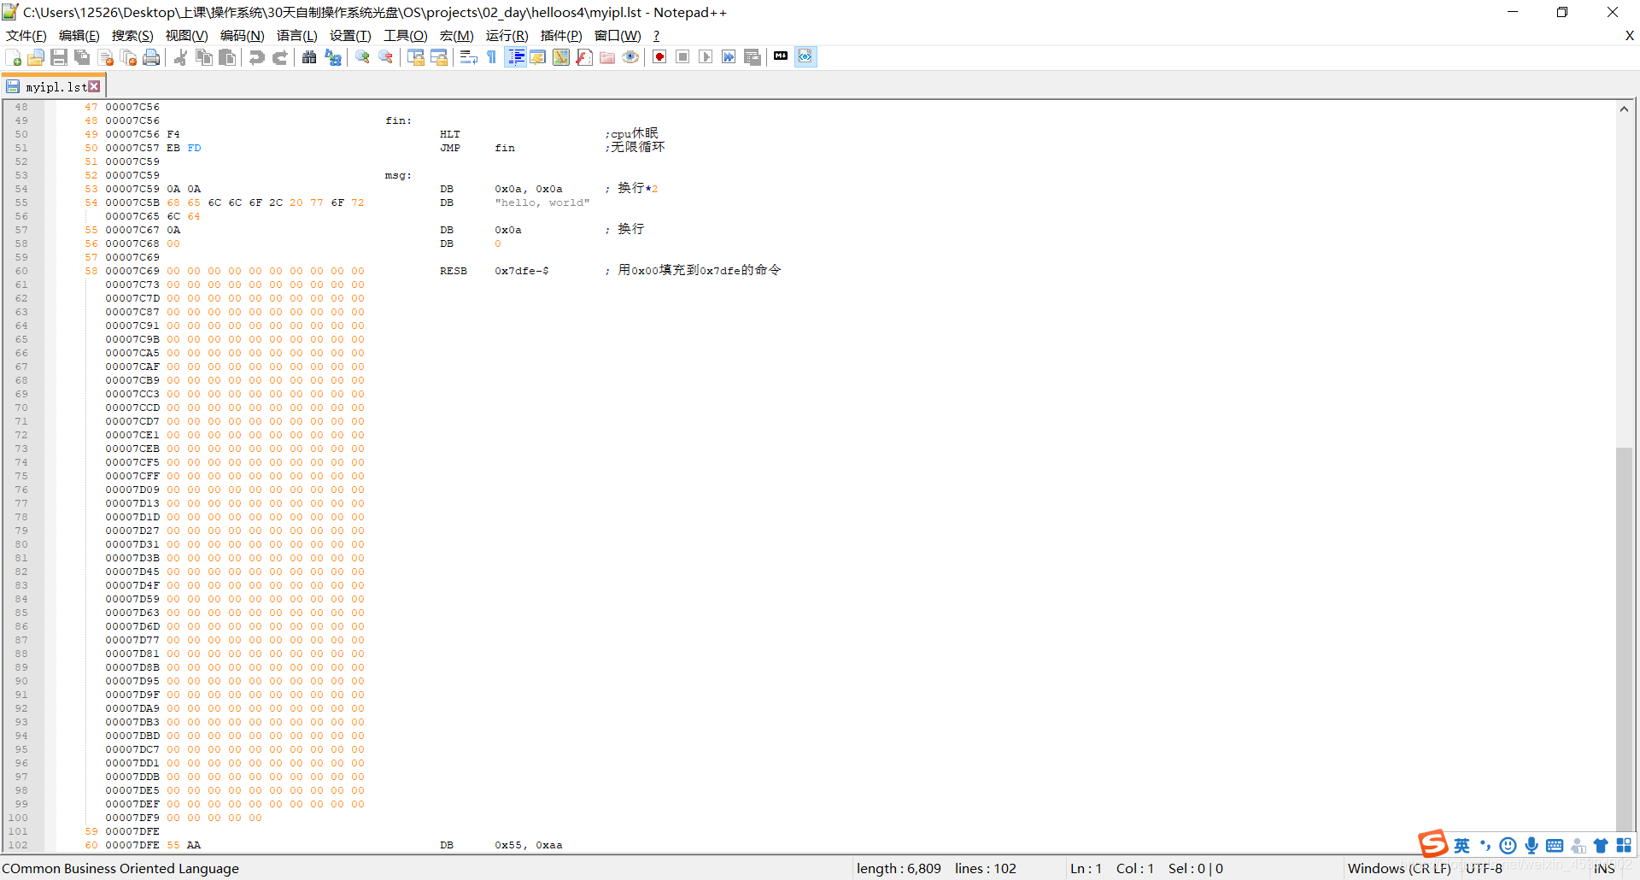Redo action via toolbar arrow
Screen dimensions: 1640x880
(x=279, y=57)
